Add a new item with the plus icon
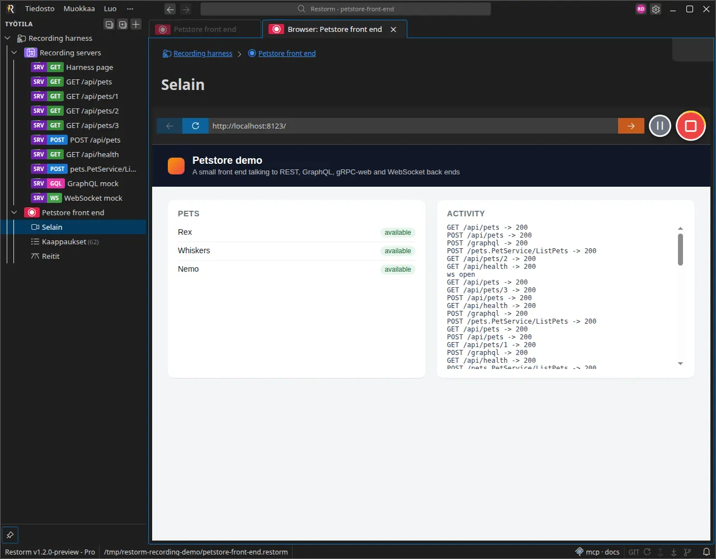 (x=136, y=24)
